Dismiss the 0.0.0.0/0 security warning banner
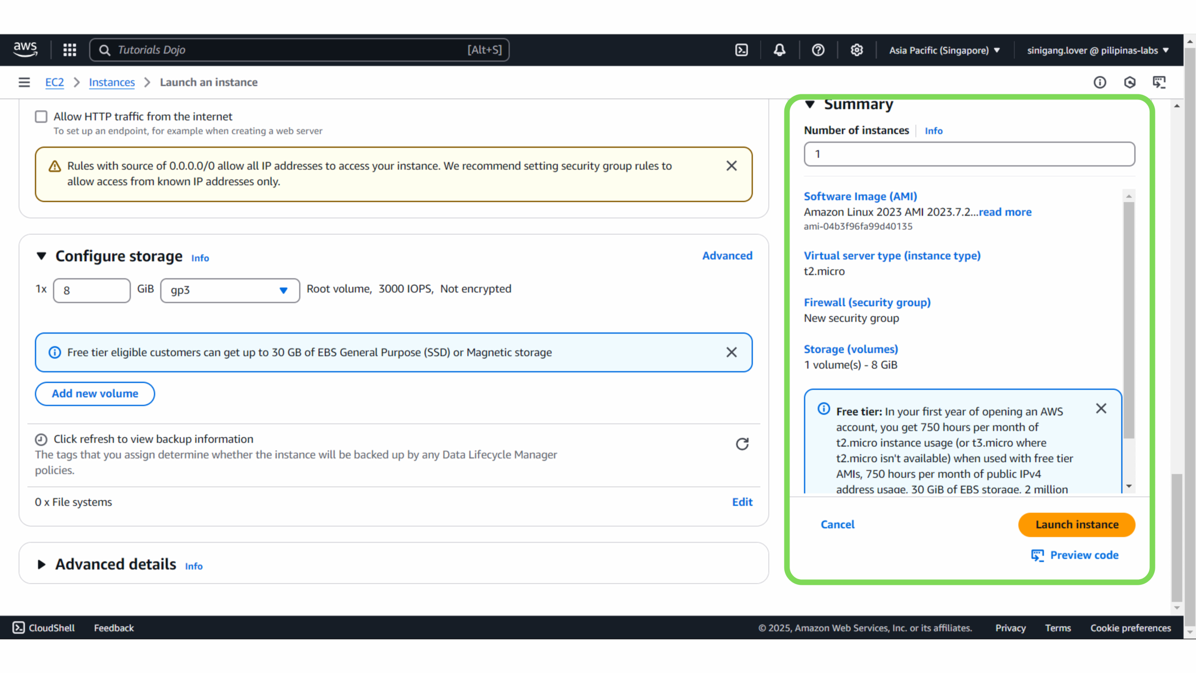 tap(732, 166)
